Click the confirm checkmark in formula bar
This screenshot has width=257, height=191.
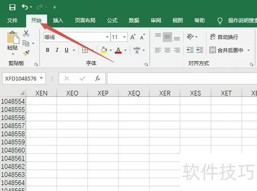coord(82,79)
